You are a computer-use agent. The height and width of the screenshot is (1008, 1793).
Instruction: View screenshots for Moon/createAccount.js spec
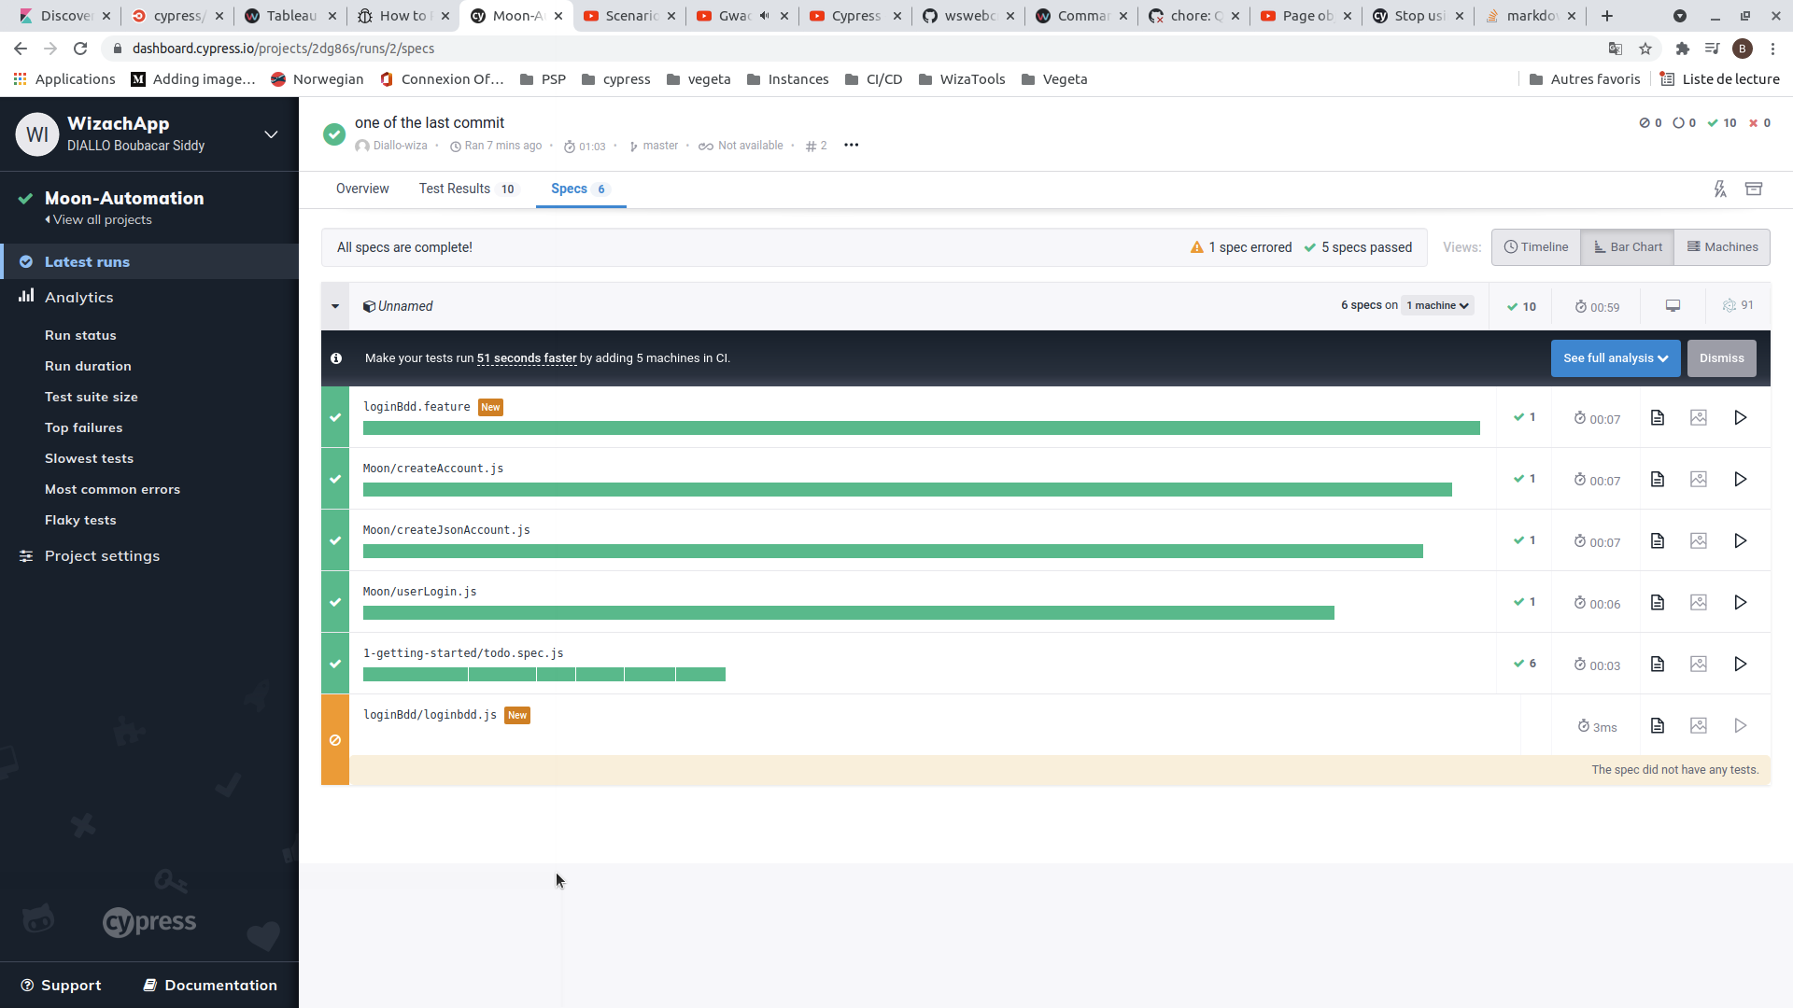pos(1699,479)
